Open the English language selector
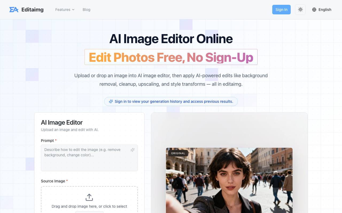The height and width of the screenshot is (213, 342). 322,10
